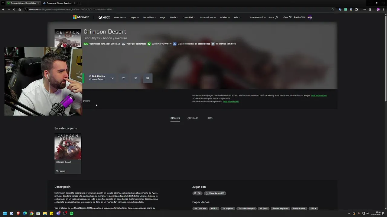
Task: Click the Microsoft logo in the header
Action: click(x=81, y=17)
